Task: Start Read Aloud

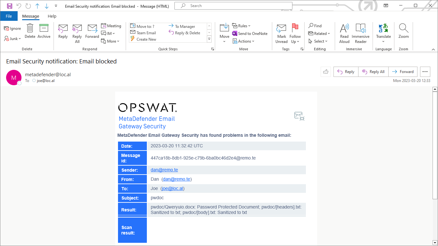Action: click(x=344, y=34)
